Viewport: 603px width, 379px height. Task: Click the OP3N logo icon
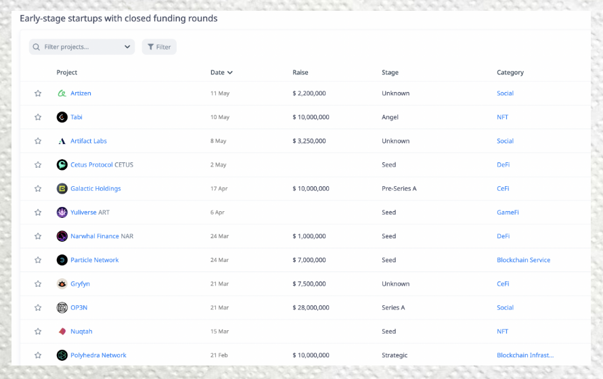point(62,308)
